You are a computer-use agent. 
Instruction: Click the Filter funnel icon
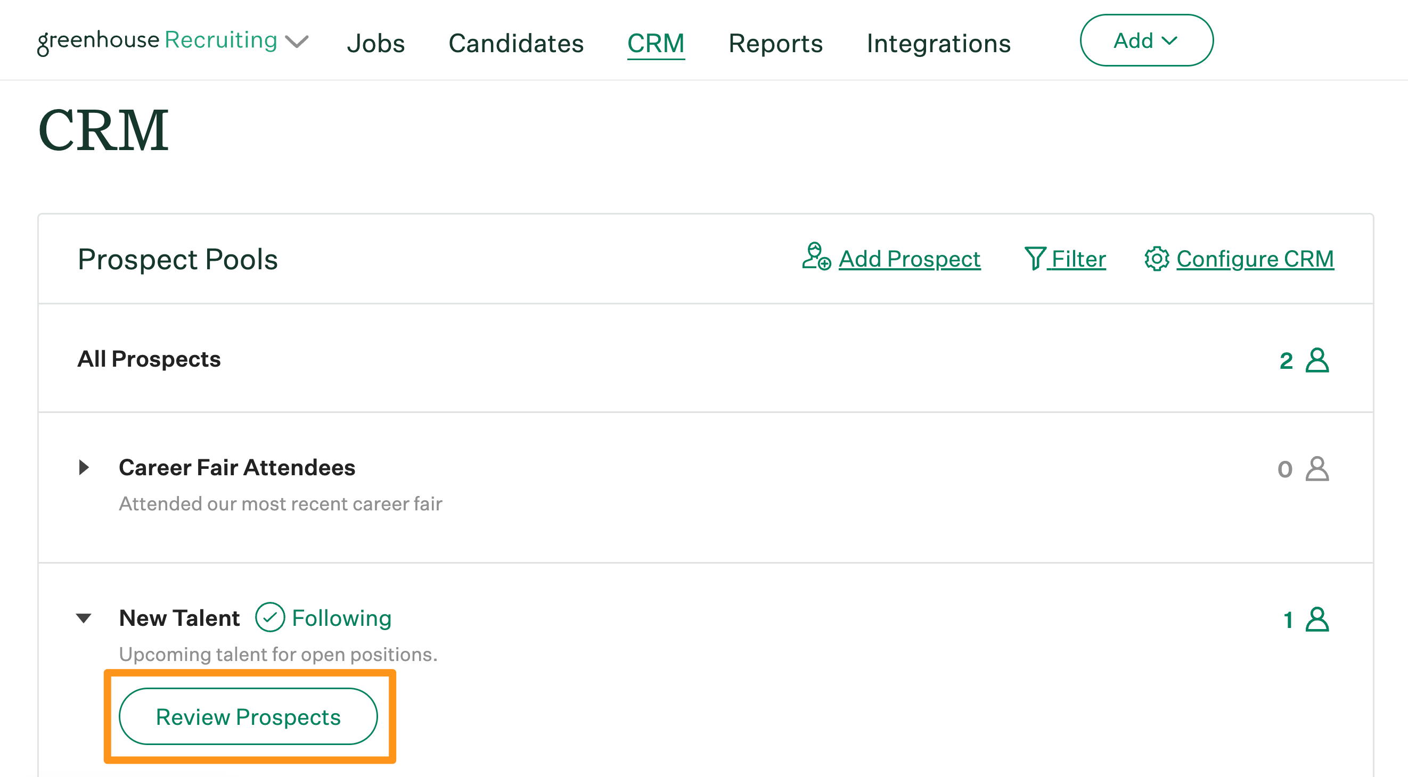(1036, 259)
